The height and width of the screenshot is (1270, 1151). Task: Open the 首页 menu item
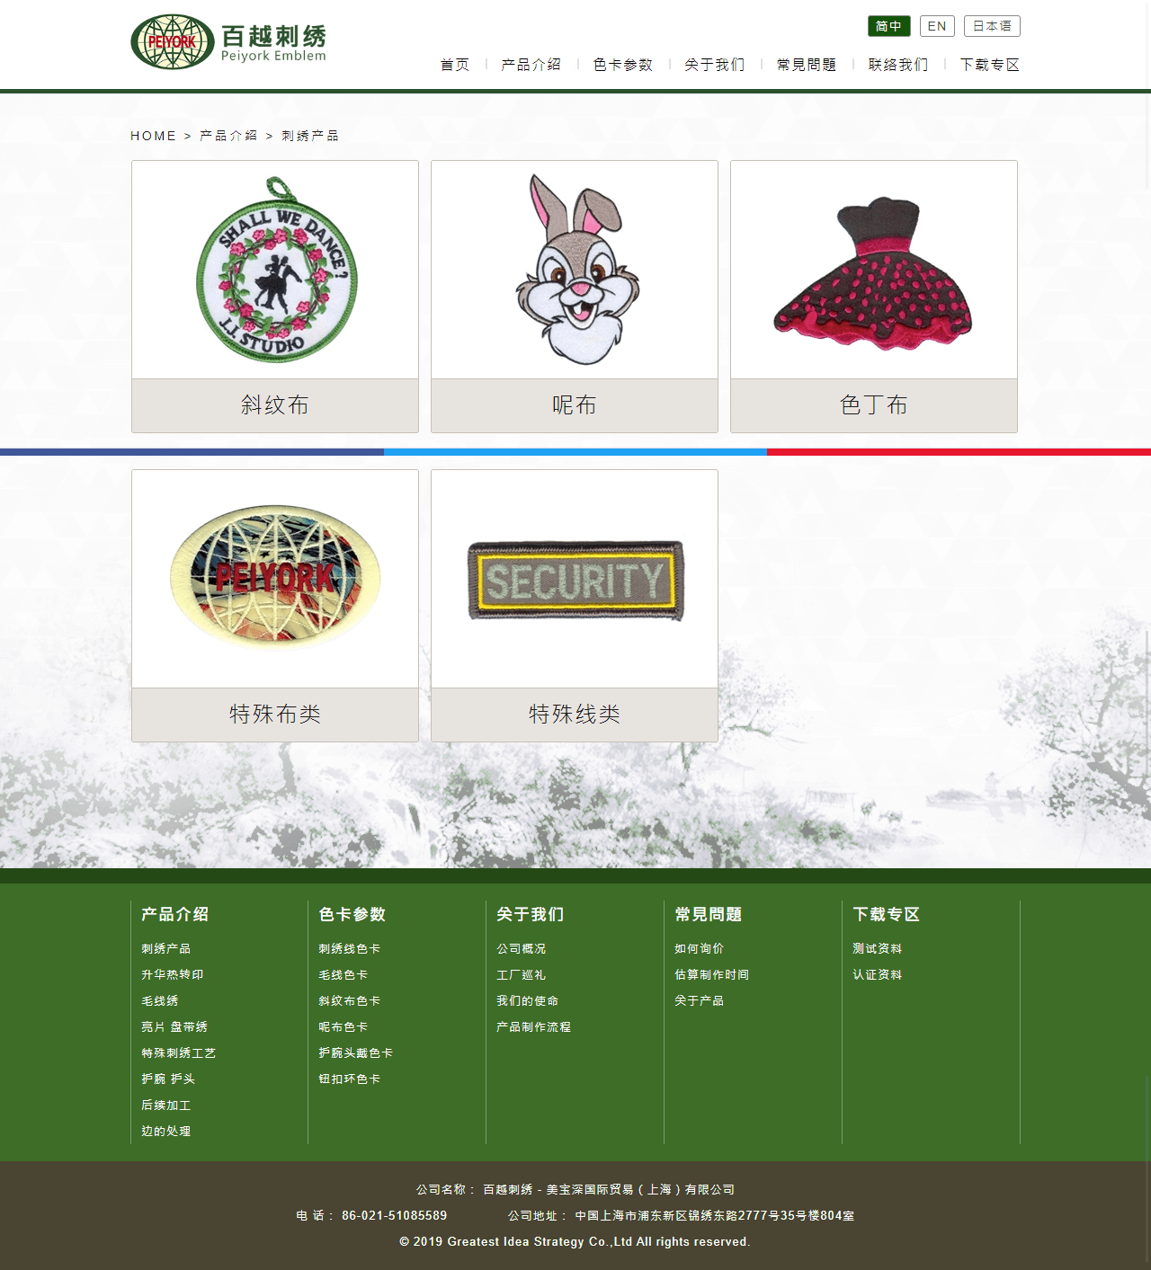455,65
